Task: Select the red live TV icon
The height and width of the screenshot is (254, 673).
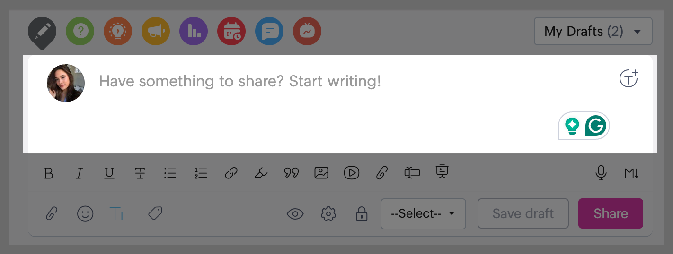Action: tap(307, 32)
